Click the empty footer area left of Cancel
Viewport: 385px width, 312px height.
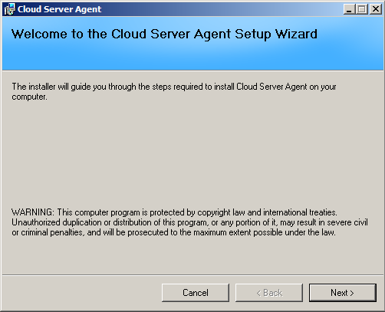pyautogui.click(x=82, y=293)
